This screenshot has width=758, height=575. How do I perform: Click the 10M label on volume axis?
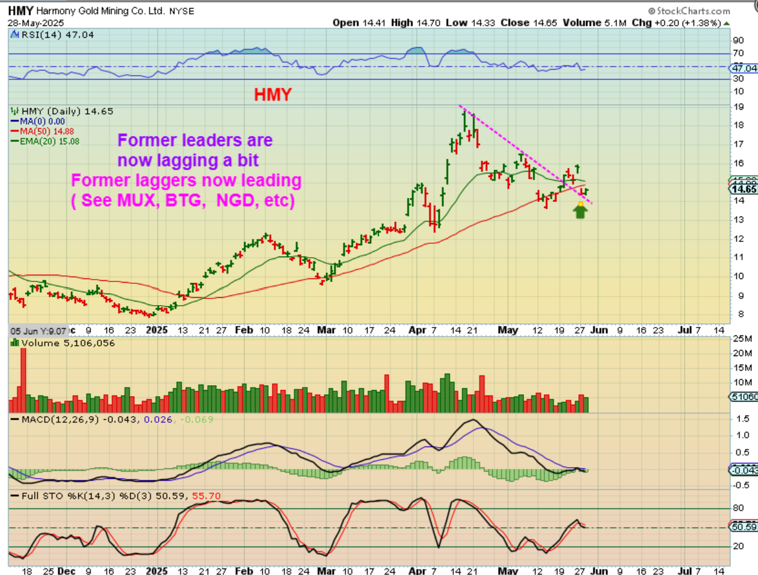[x=742, y=382]
